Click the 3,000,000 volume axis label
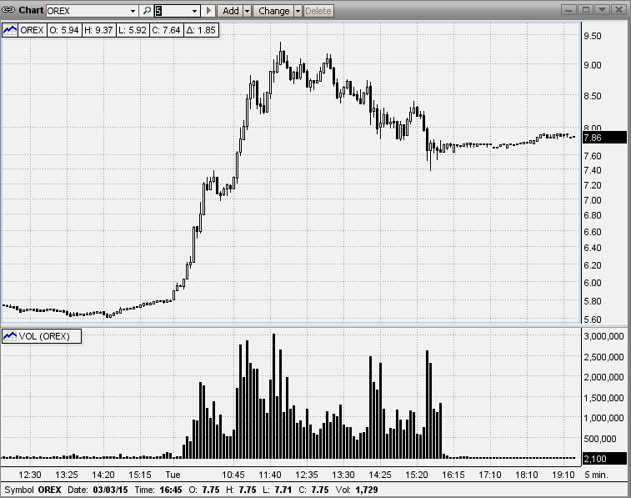 pyautogui.click(x=603, y=336)
